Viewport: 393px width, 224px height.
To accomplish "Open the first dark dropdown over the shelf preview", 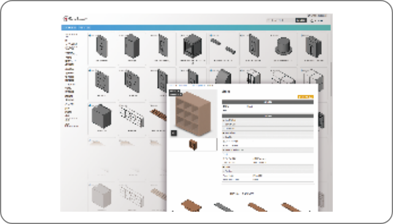I will point(174,91).
